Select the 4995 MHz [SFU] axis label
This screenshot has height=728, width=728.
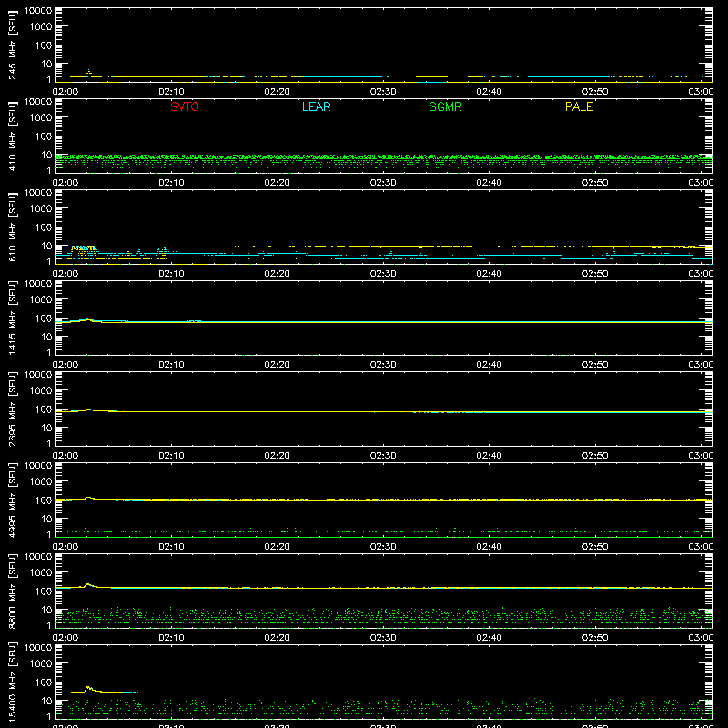(x=12, y=500)
